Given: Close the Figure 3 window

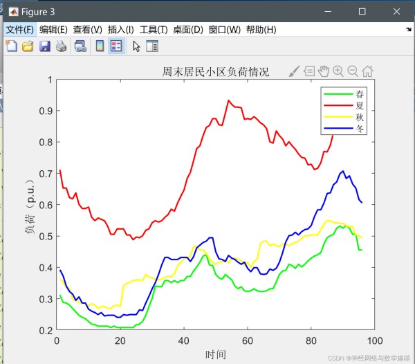Looking at the screenshot, I should coord(396,11).
